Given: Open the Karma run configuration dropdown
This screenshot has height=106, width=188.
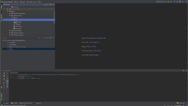Looking at the screenshot, I should [160, 2].
